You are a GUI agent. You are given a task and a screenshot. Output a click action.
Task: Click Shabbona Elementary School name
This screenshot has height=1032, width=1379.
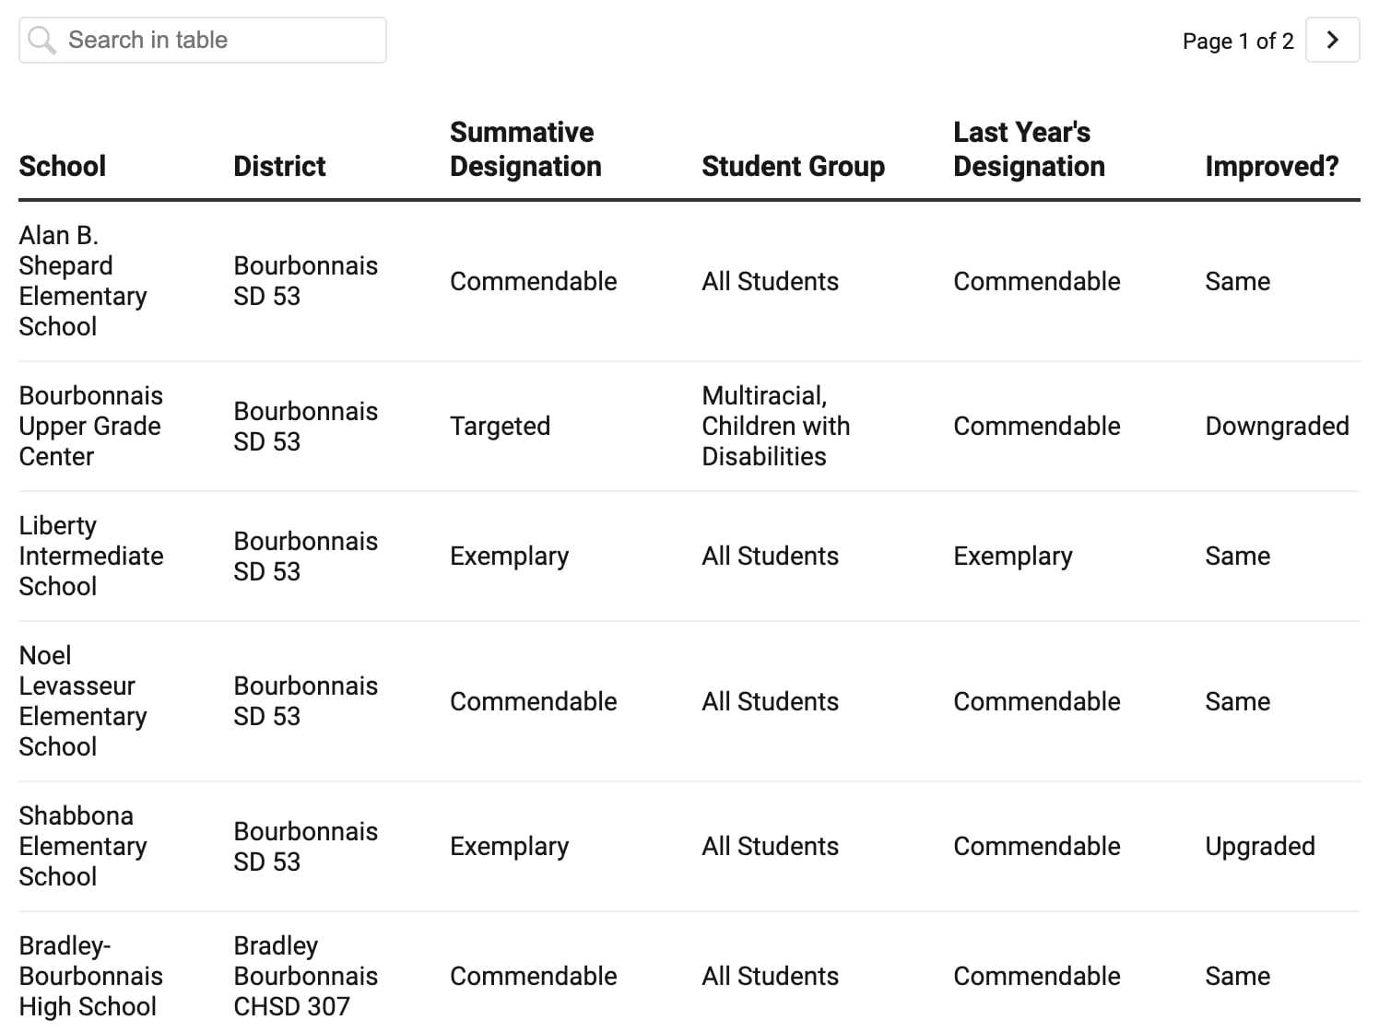(83, 846)
